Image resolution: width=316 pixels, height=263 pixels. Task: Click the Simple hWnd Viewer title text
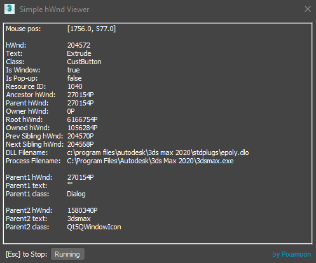[x=55, y=10]
